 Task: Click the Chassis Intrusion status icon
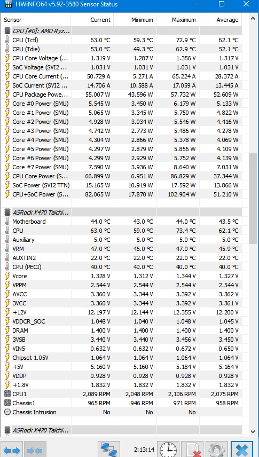[x=7, y=412]
